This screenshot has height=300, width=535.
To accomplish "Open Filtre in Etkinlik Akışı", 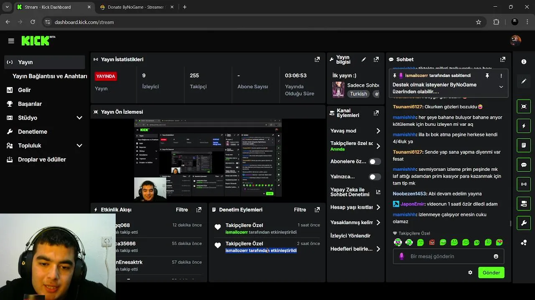I will tap(182, 210).
